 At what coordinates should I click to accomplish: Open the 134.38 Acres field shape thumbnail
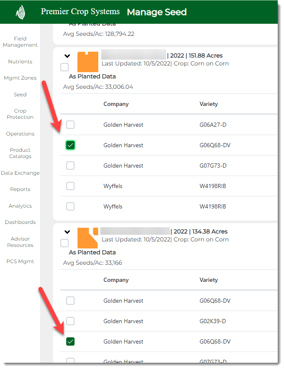pos(88,238)
